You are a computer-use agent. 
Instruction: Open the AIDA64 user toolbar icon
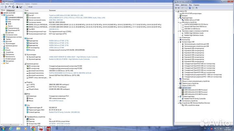click(17, 7)
